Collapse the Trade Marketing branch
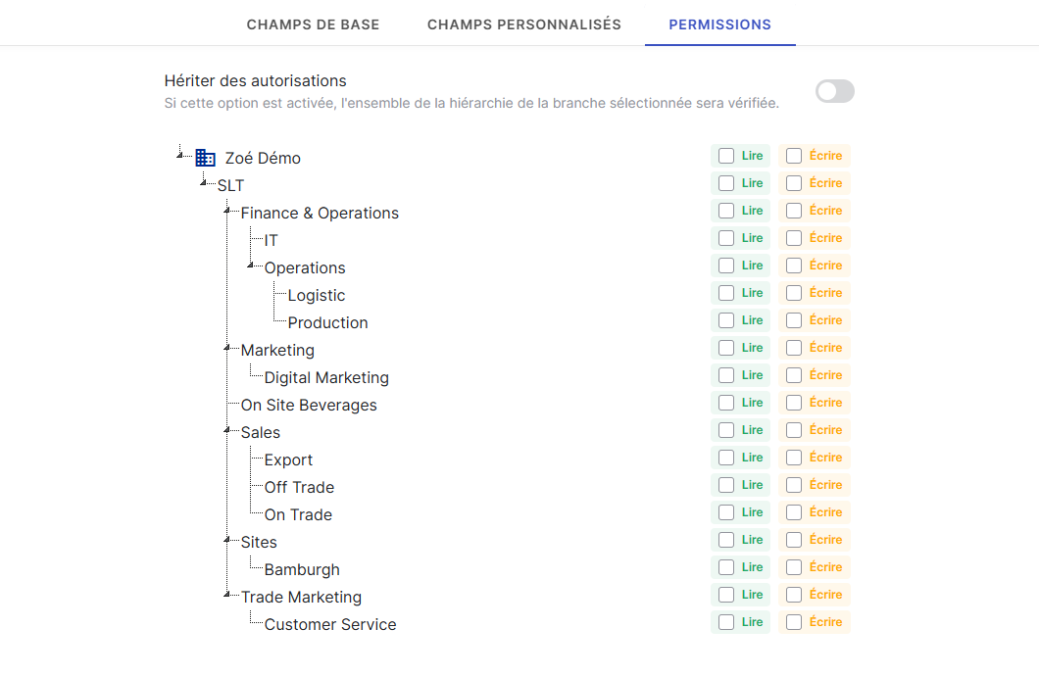This screenshot has width=1039, height=677. [227, 593]
